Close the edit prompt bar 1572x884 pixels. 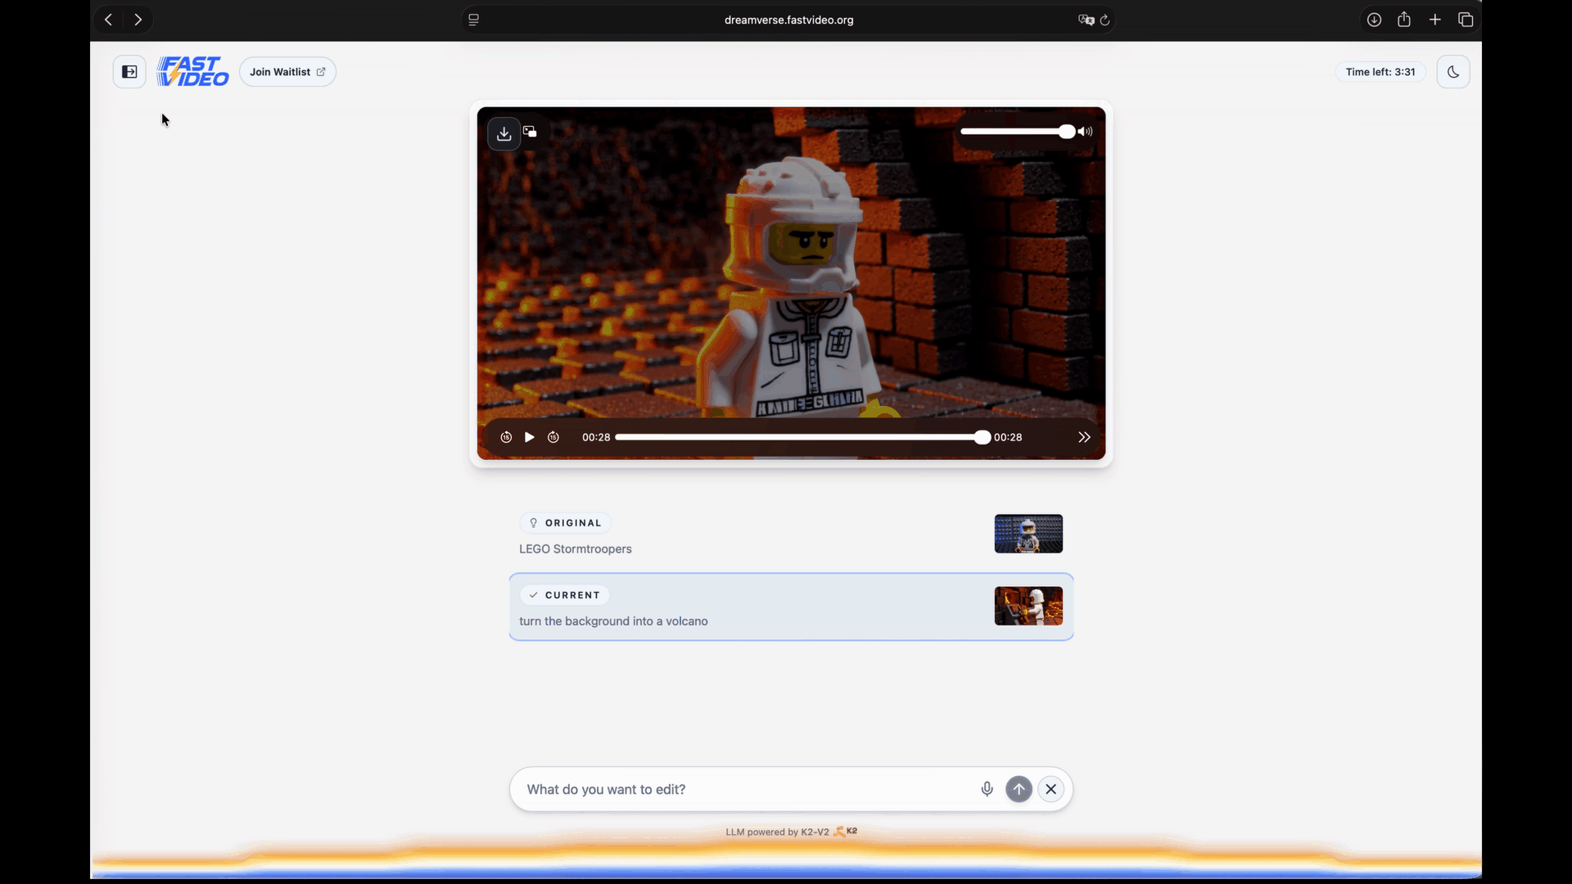1051,790
